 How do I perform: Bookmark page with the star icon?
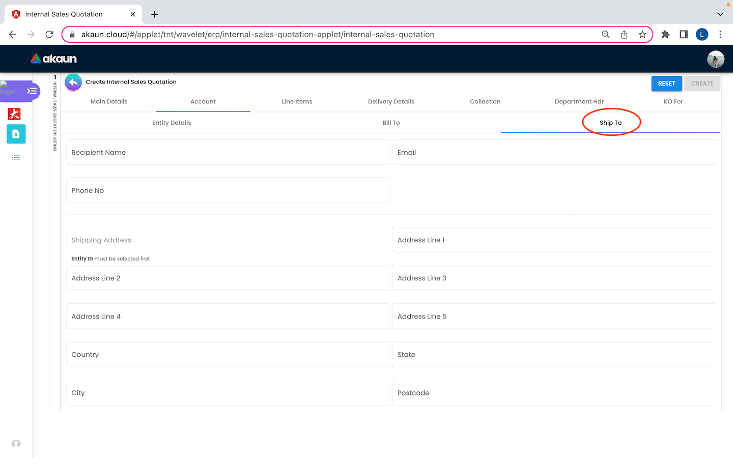642,35
